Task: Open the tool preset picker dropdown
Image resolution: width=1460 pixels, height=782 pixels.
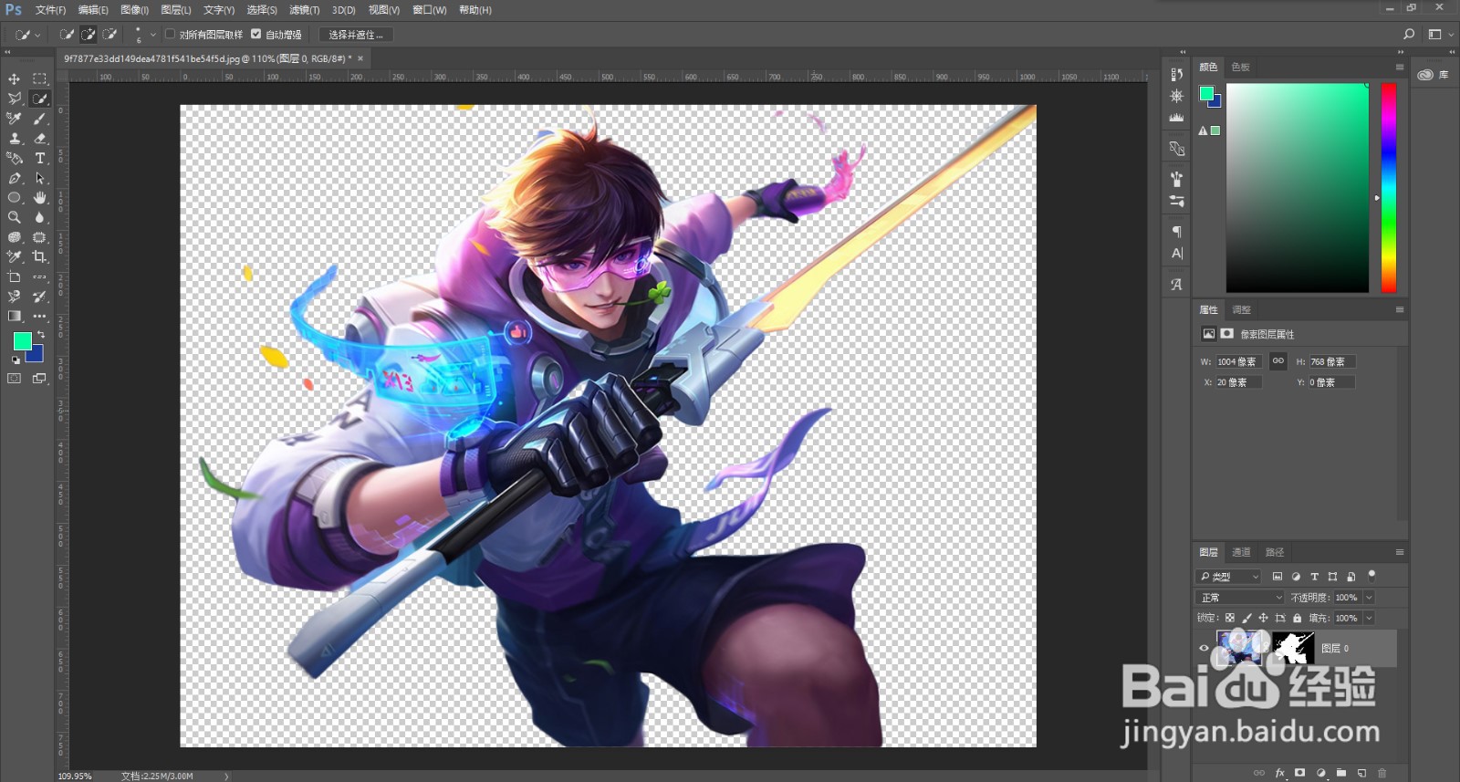Action: click(x=37, y=35)
